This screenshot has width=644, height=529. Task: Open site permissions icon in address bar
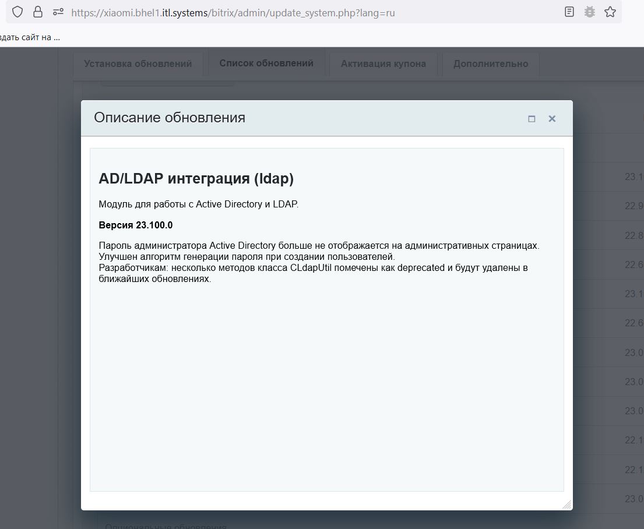[58, 12]
